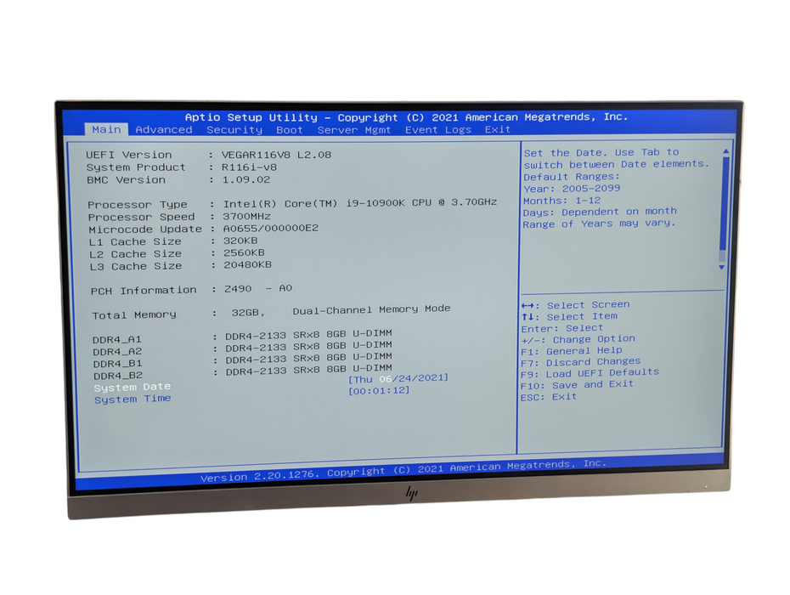Click the DDR4_A1 label
Image resolution: width=790 pixels, height=595 pixels.
point(117,339)
